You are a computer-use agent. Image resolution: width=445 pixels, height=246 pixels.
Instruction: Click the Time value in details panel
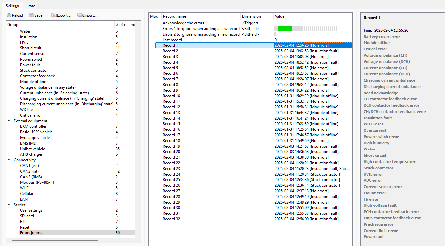[391, 30]
